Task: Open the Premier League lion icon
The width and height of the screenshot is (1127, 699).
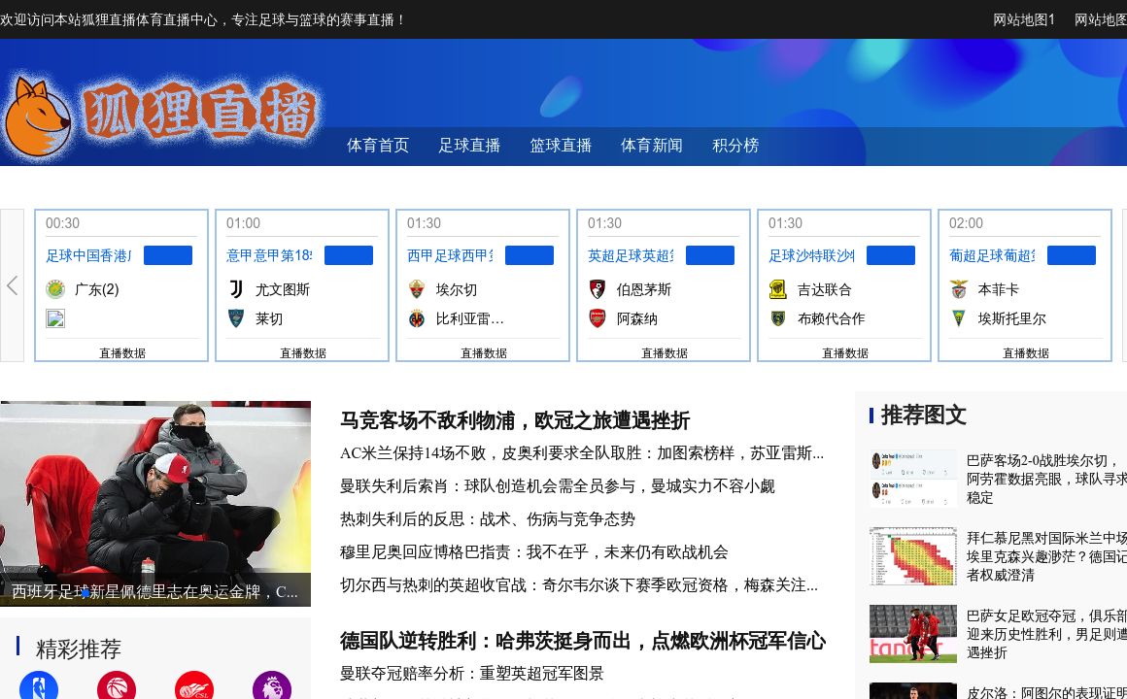Action: pos(272,687)
